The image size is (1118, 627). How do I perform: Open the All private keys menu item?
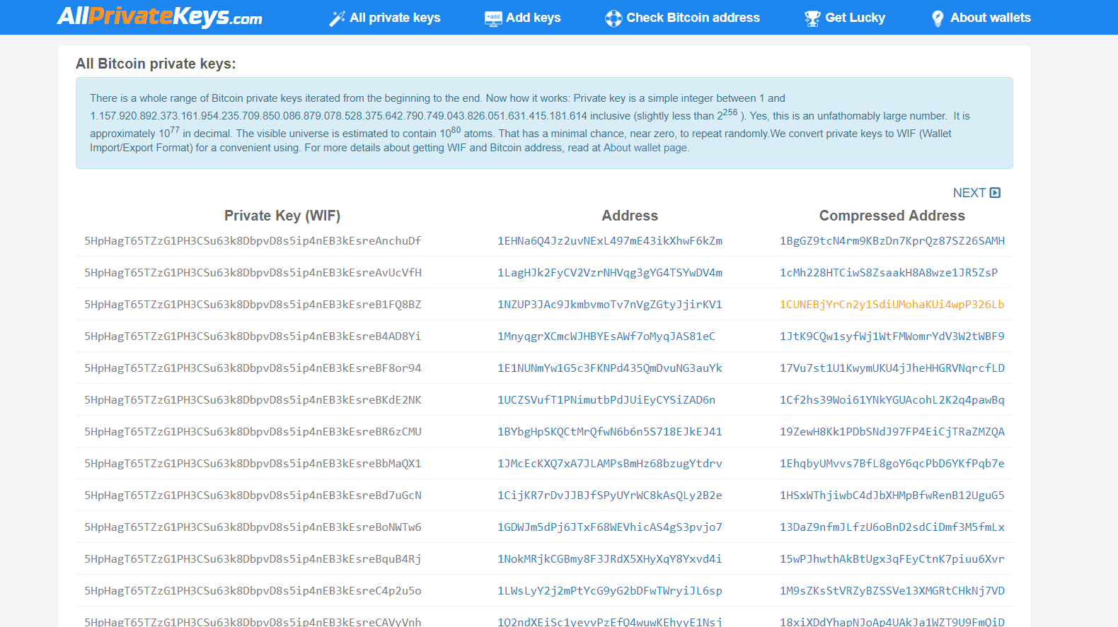395,18
